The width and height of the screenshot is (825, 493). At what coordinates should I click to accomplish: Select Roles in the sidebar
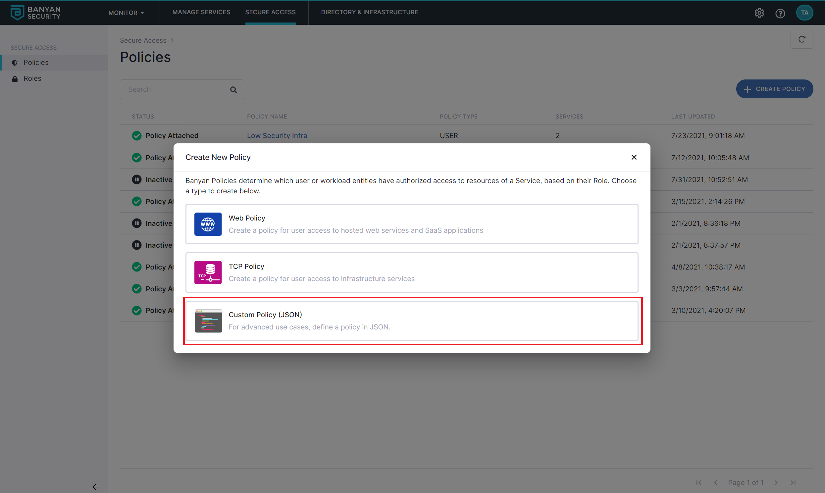[32, 78]
